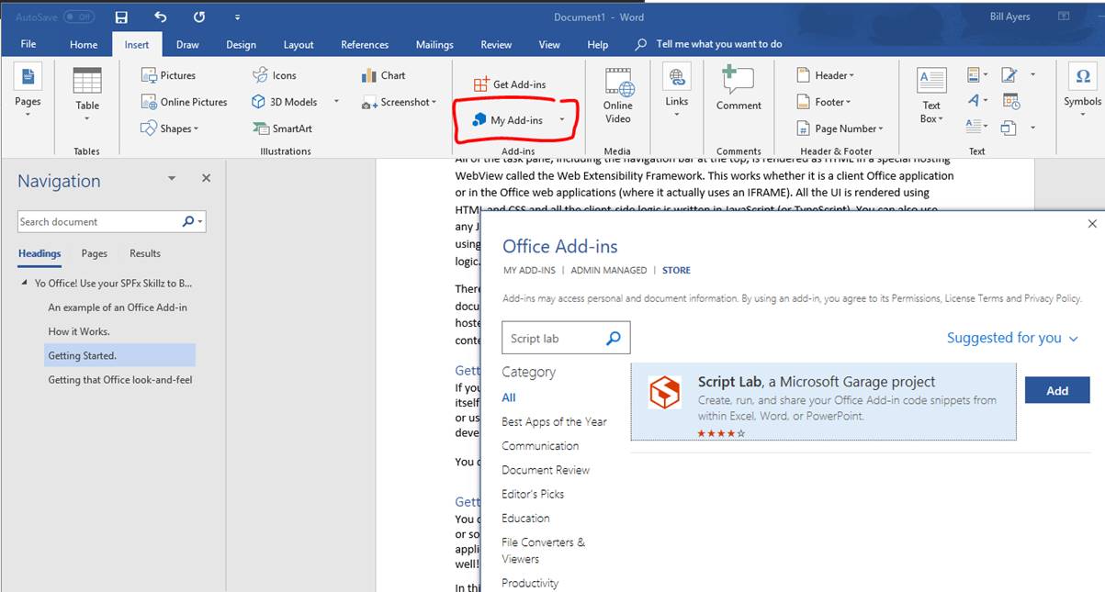Click the WordArt icon
The width and height of the screenshot is (1105, 592).
pos(978,101)
